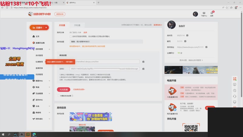Open 房间管理 in sidebar
Screen dimensions: 243x137
[x=39, y=55]
